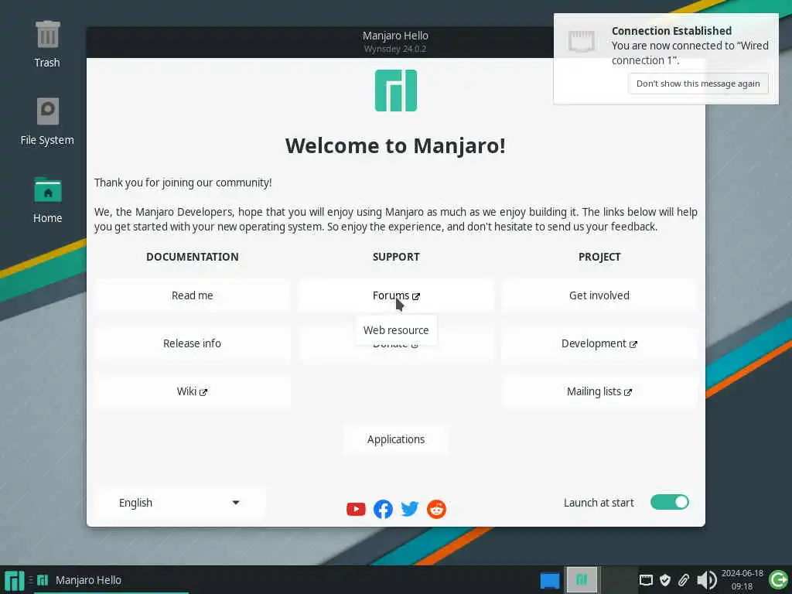
Task: Toggle the Launch at start switch
Action: (670, 502)
